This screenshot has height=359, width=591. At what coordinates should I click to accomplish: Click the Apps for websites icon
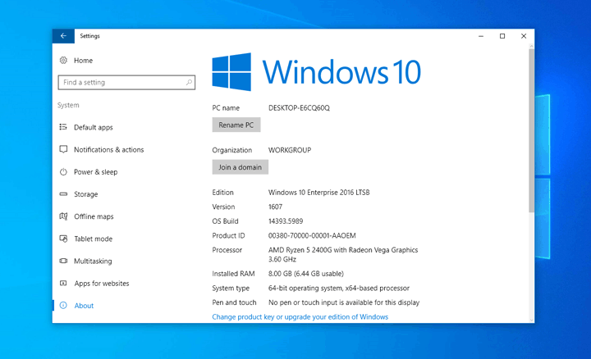pos(63,283)
